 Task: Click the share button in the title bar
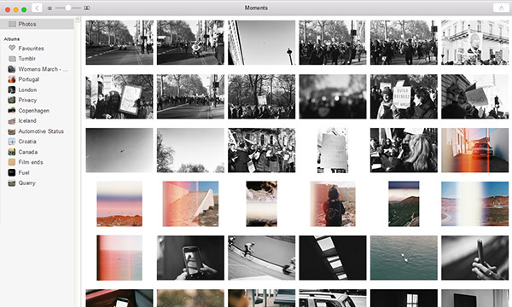(x=501, y=8)
